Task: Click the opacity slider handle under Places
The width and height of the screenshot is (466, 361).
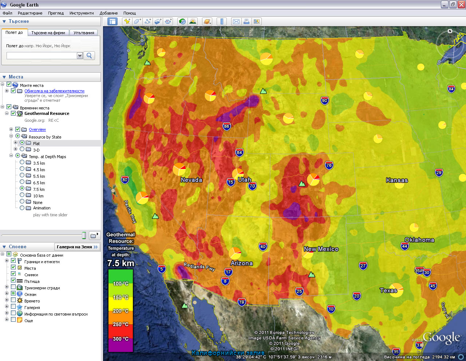Action: point(84,236)
